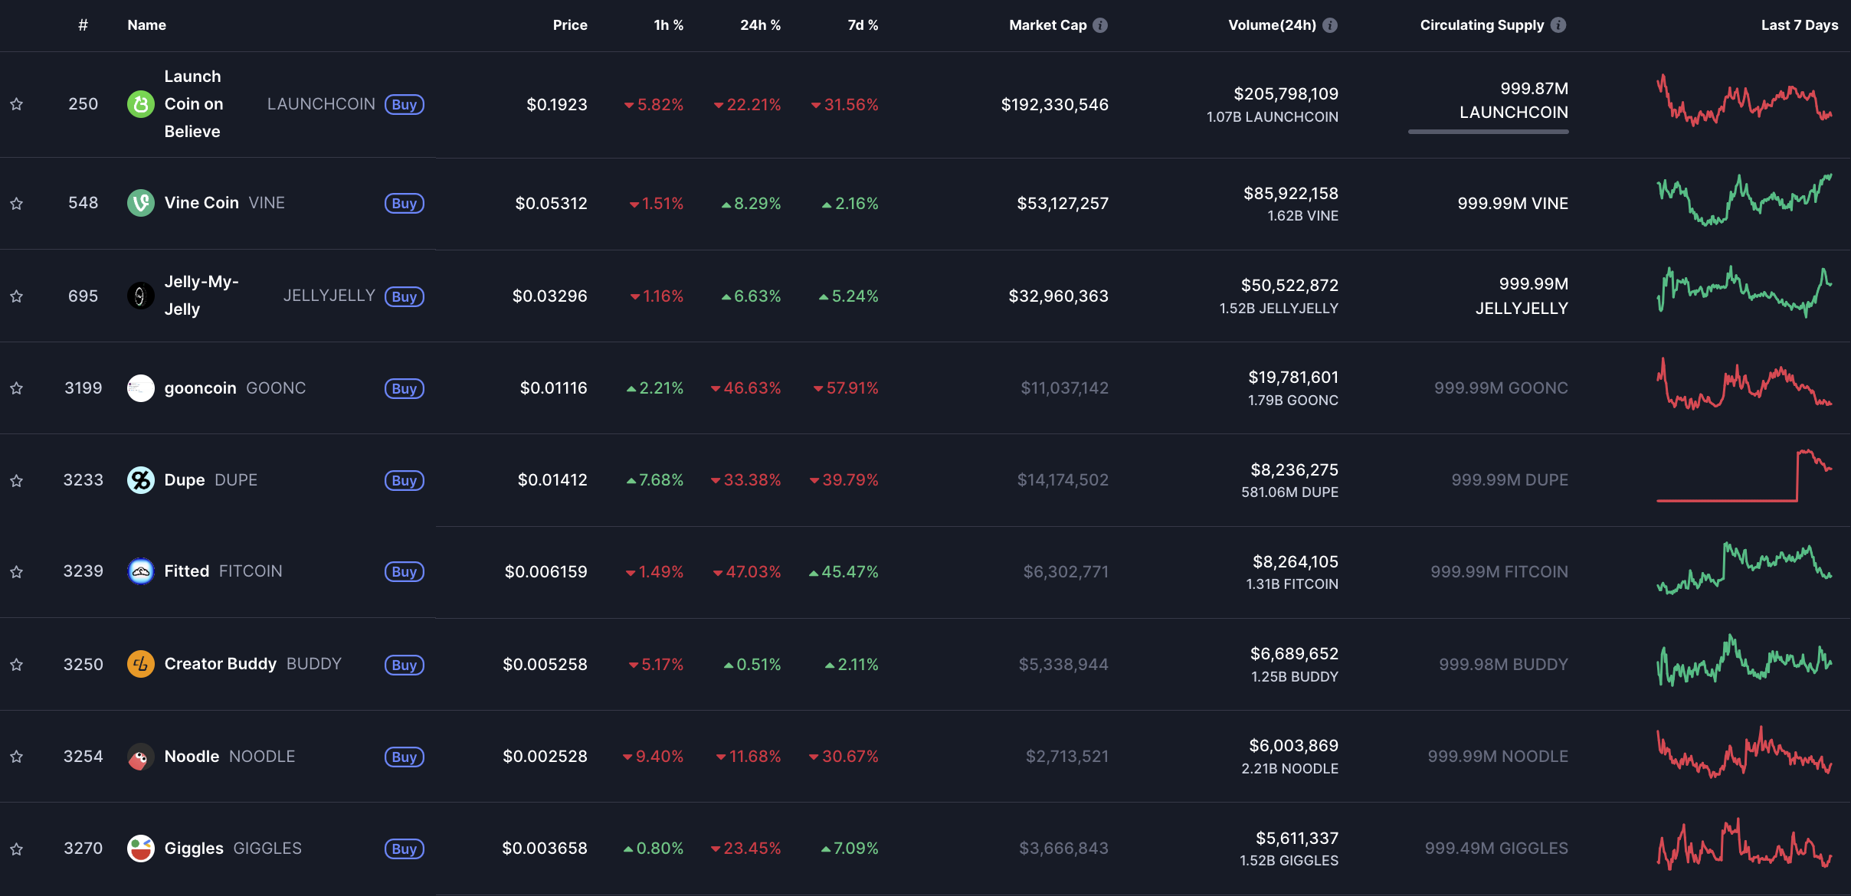
Task: Open the Jelly-My-Jelly coin link
Action: tap(201, 296)
